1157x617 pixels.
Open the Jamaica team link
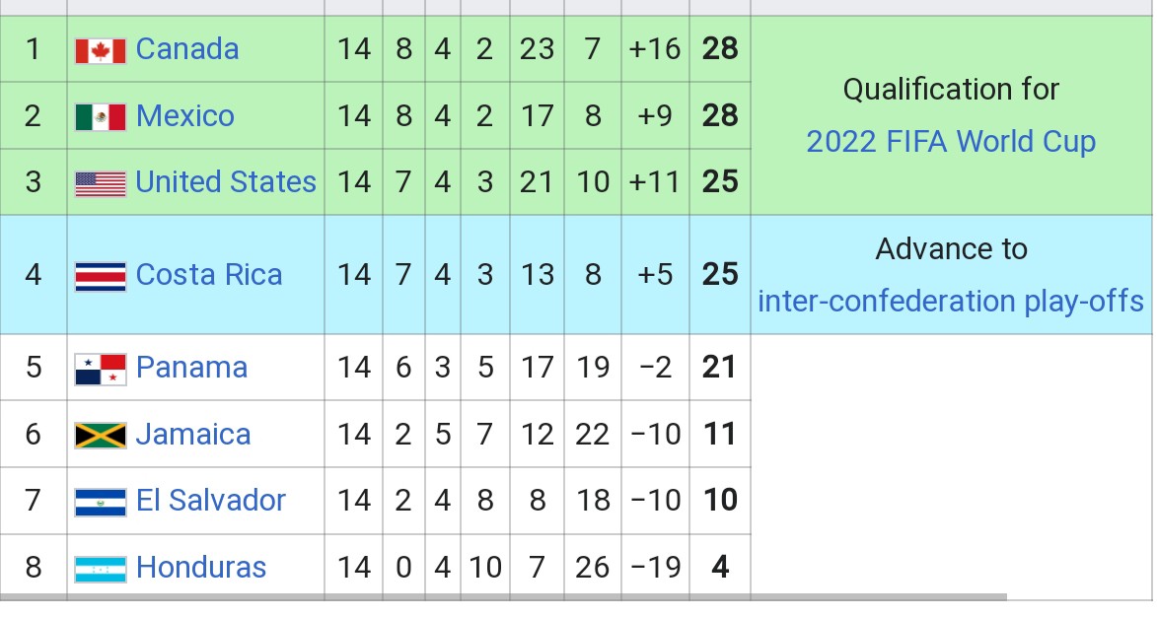coord(193,435)
